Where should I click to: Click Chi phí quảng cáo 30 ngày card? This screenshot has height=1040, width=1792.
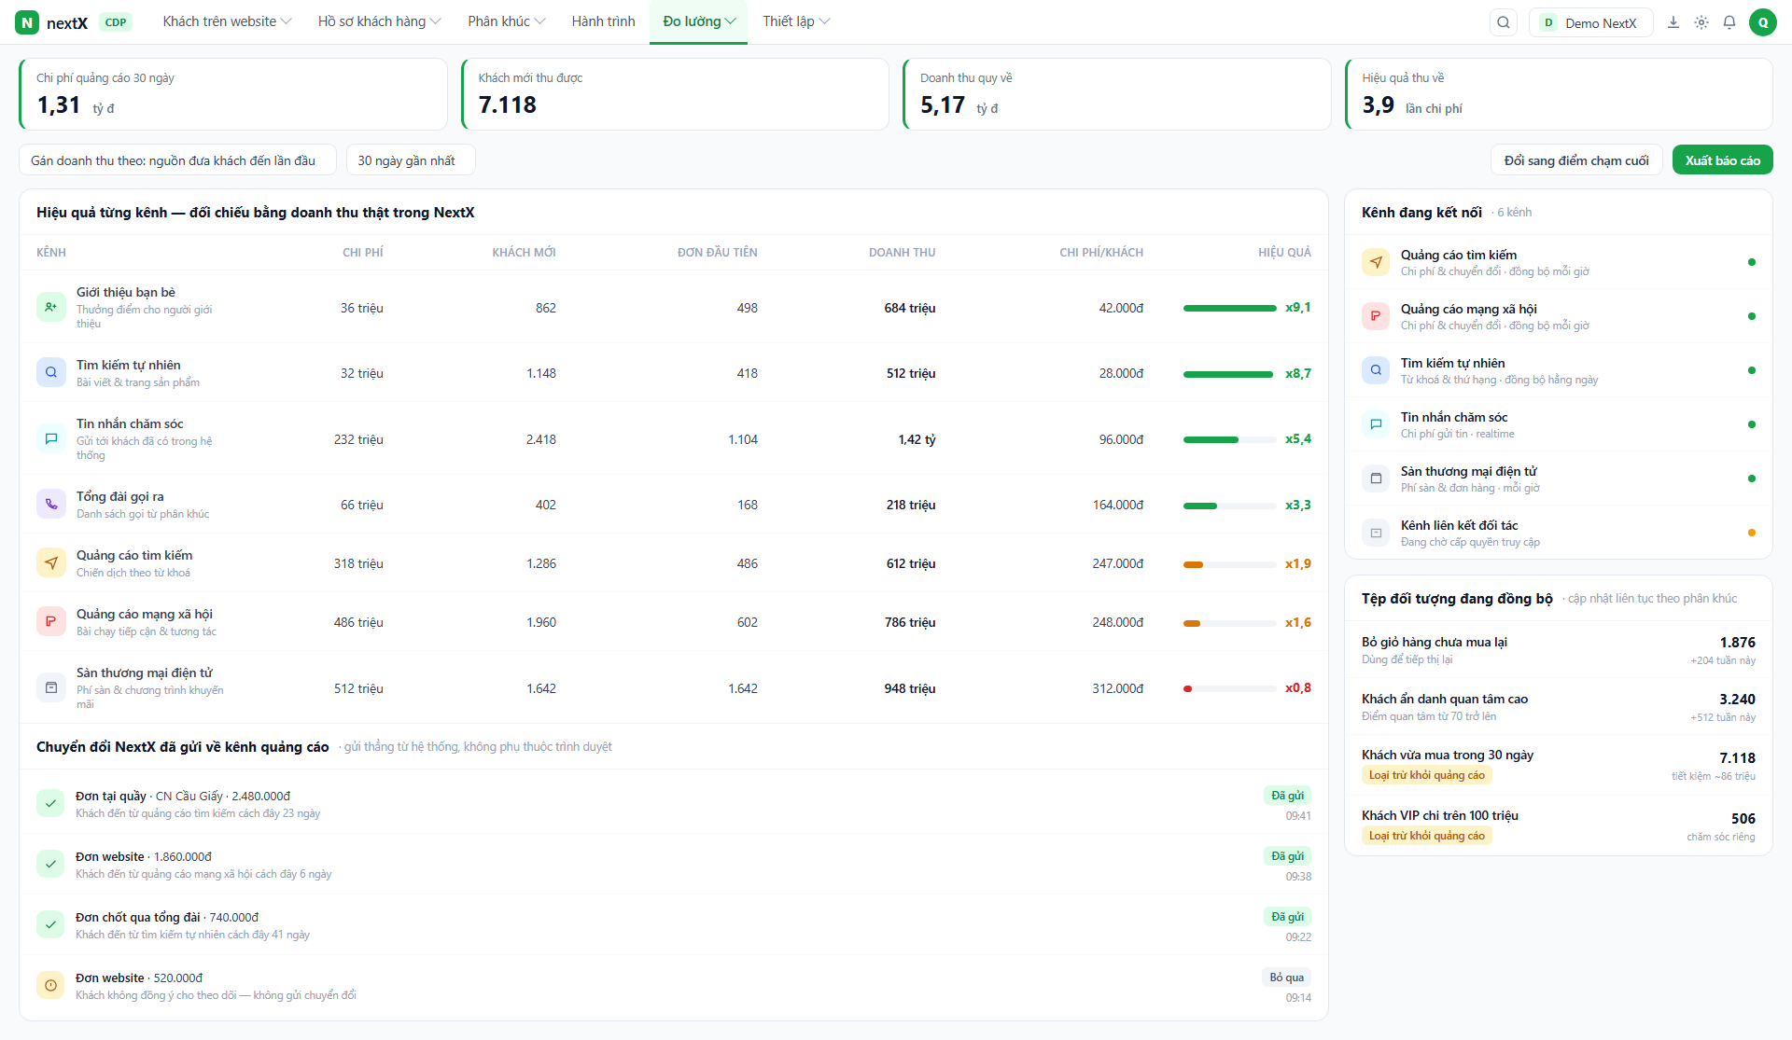click(x=233, y=94)
